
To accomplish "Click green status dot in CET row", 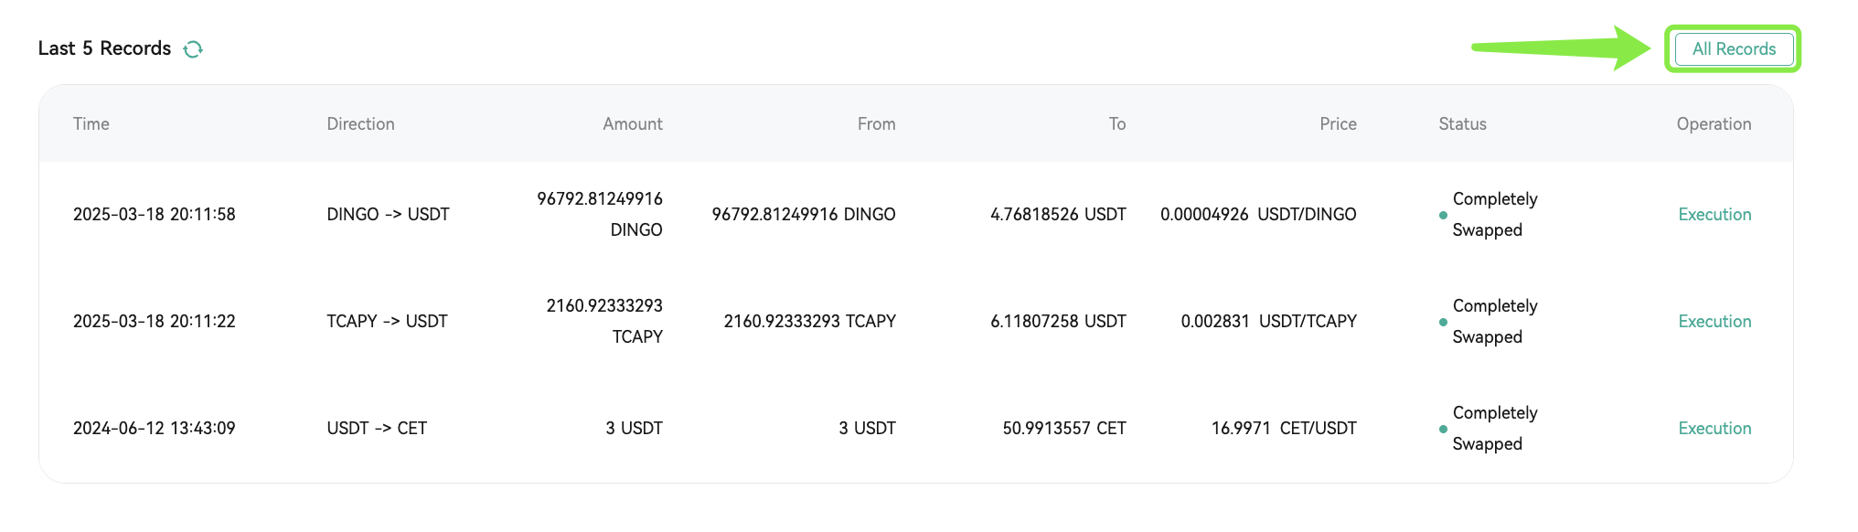I will [x=1443, y=430].
